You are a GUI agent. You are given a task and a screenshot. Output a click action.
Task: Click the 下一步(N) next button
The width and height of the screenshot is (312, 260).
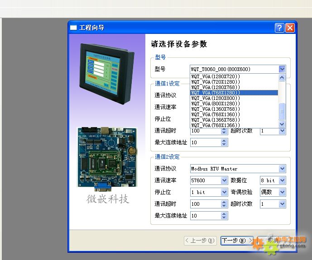(237, 241)
